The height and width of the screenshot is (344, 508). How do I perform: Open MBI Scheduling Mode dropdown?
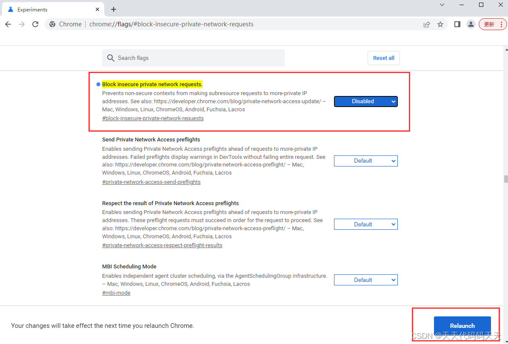click(x=366, y=280)
